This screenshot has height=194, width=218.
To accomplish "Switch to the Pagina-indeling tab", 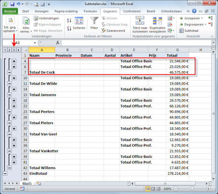I will point(66,11).
